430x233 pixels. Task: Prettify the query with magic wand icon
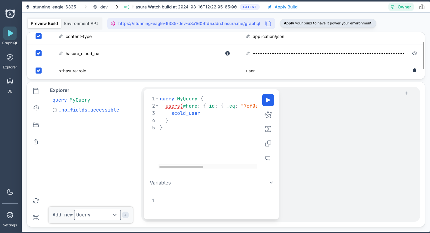click(x=268, y=115)
